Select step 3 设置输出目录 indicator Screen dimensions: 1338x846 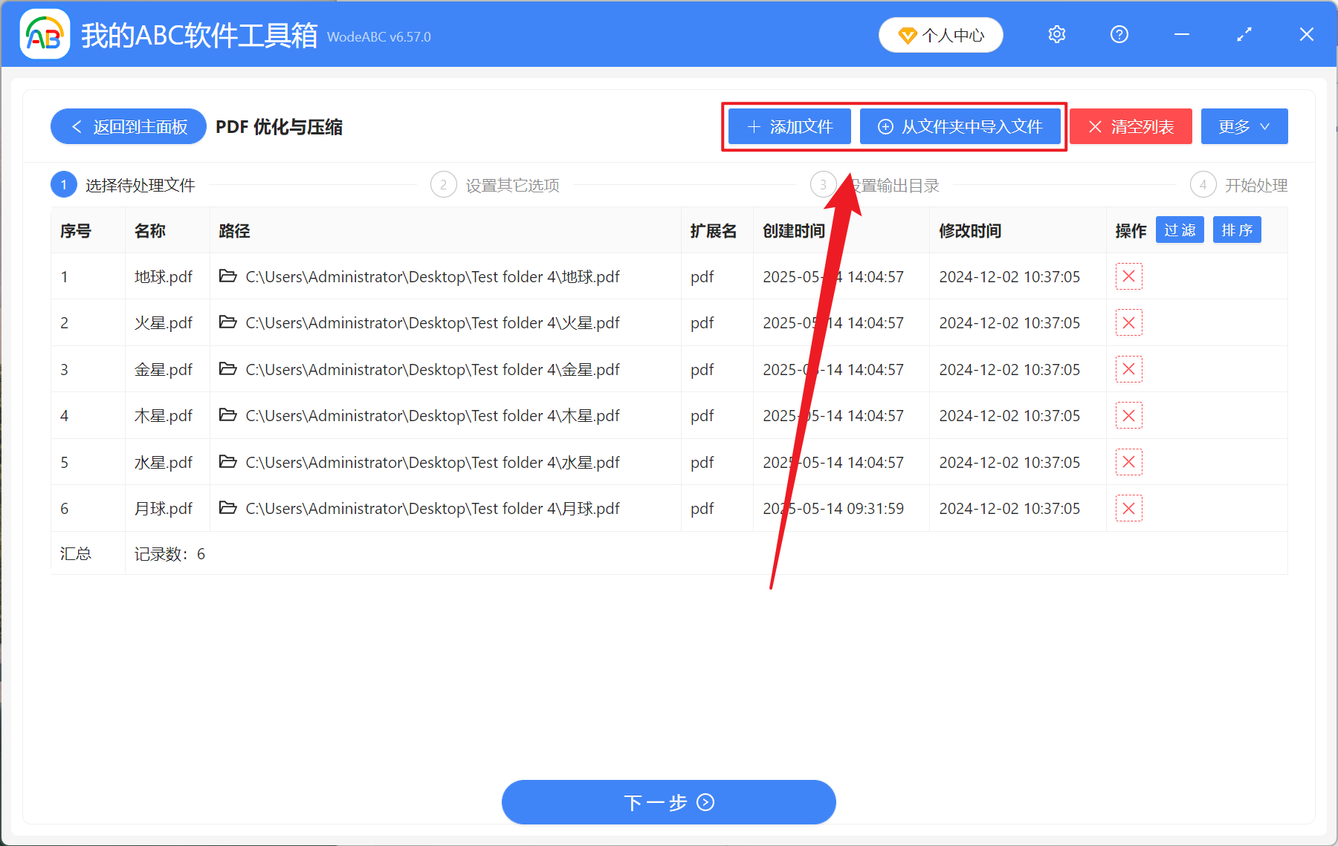pos(823,184)
